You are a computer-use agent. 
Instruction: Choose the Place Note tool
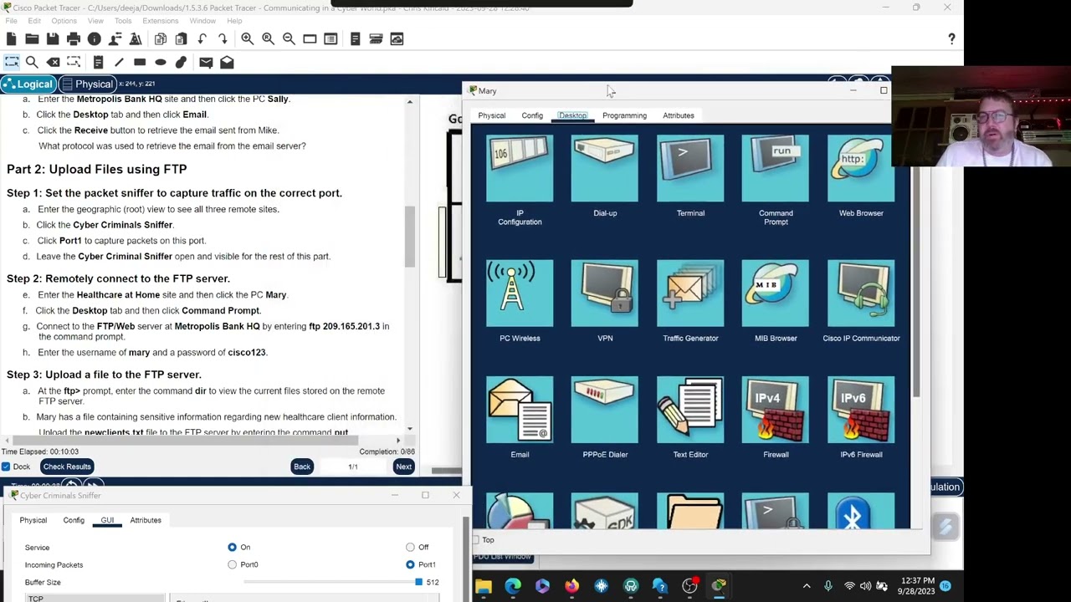coord(98,62)
